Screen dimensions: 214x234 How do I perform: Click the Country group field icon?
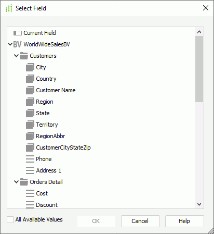click(30, 79)
